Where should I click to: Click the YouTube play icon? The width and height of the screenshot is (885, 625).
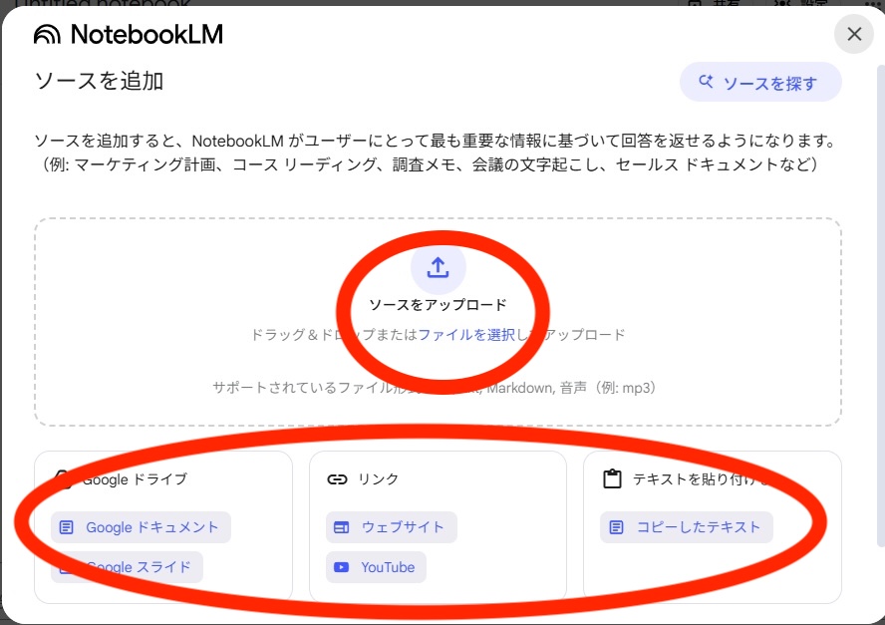tap(342, 567)
